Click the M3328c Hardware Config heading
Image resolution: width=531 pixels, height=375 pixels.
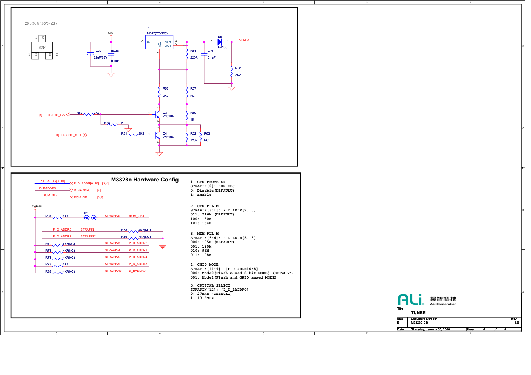pos(145,180)
